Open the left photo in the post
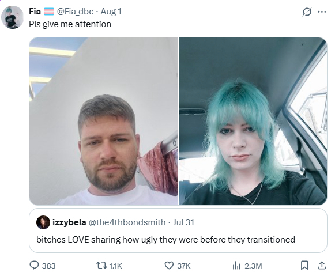The height and width of the screenshot is (276, 335). [103, 121]
